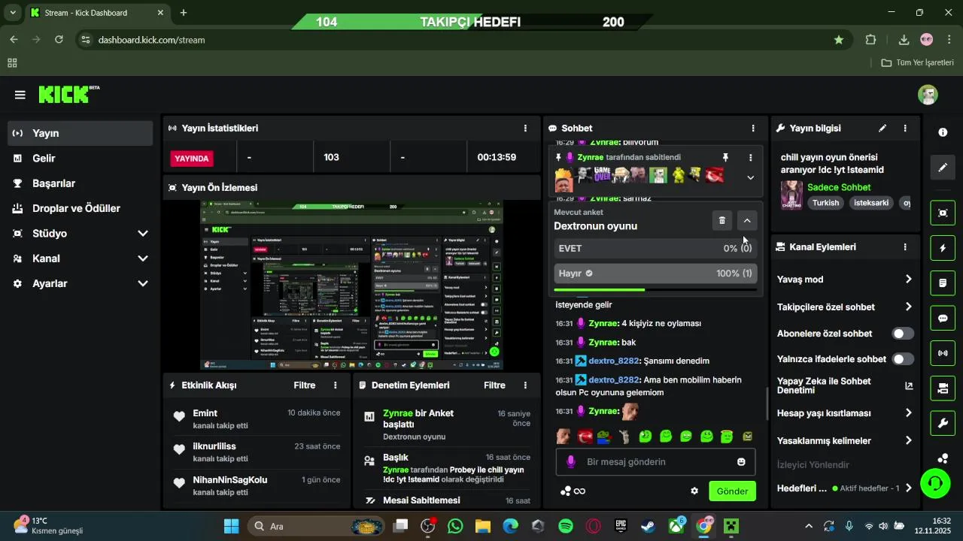The width and height of the screenshot is (963, 541).
Task: Open Takipçilere özel sohbet options
Action: tap(844, 307)
